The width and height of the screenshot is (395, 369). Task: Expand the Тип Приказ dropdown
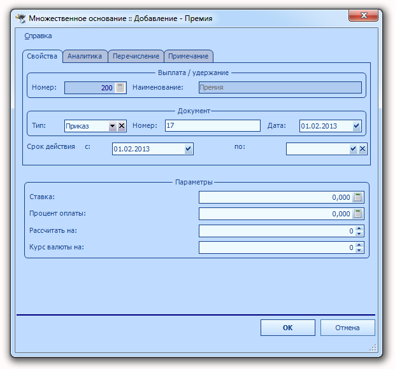[x=112, y=126]
